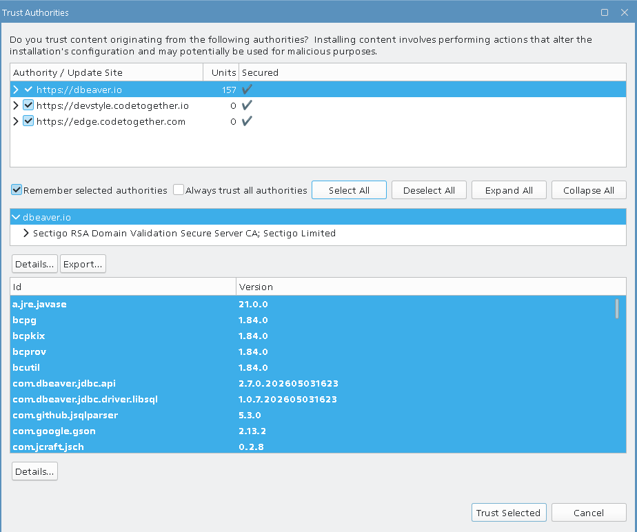Expand the edge.codetogether.com tree row
The height and width of the screenshot is (532, 637).
point(16,121)
